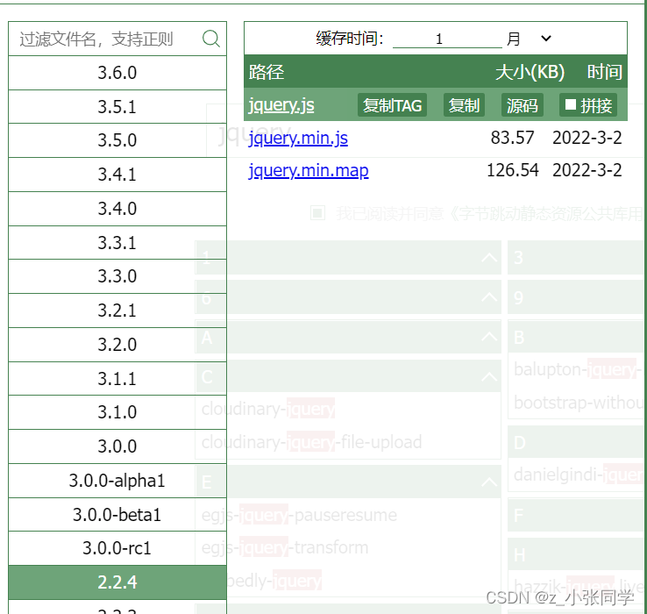Viewport: 647px width, 614px height.
Task: Select version 3.2.0 in list
Action: [x=117, y=345]
